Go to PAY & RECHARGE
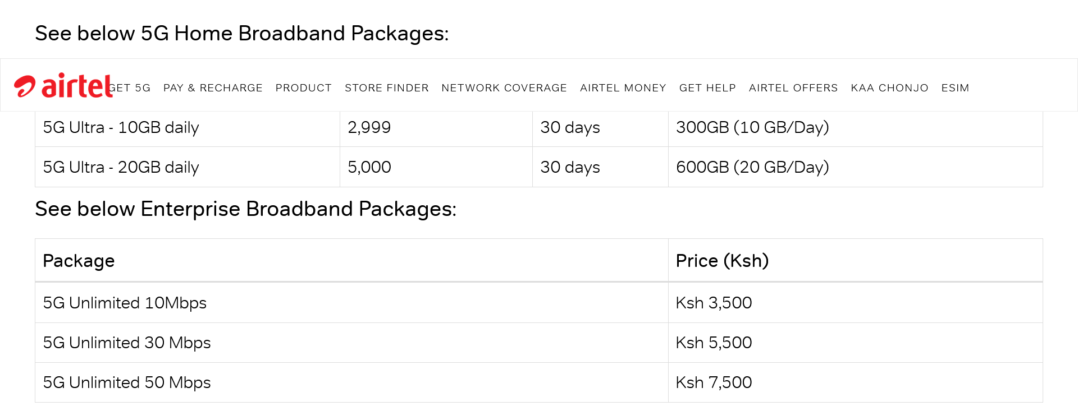 tap(213, 88)
